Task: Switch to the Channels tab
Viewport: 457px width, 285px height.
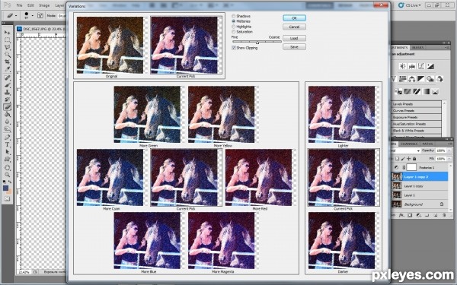Action: 409,144
